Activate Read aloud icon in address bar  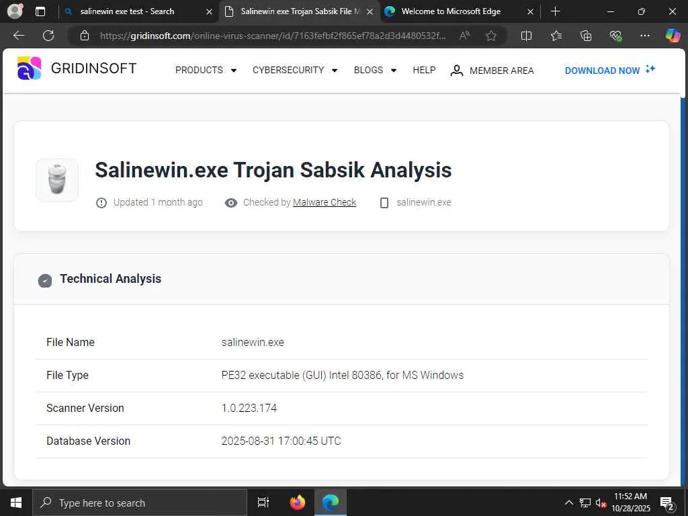465,36
